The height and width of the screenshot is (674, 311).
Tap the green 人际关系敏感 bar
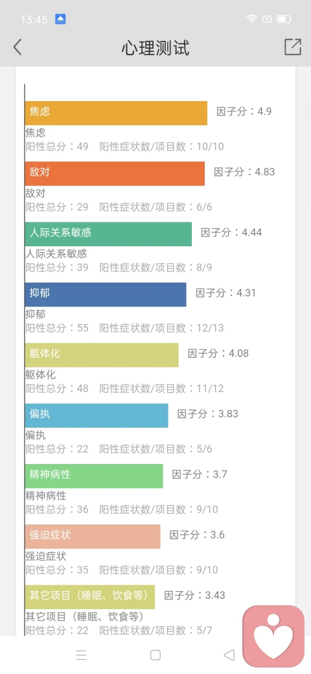tap(108, 234)
